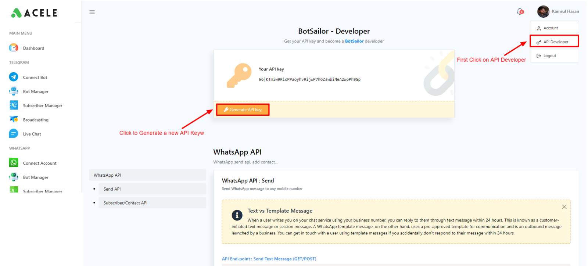The height and width of the screenshot is (266, 588).
Task: Open Live Chat page
Action: [32, 134]
